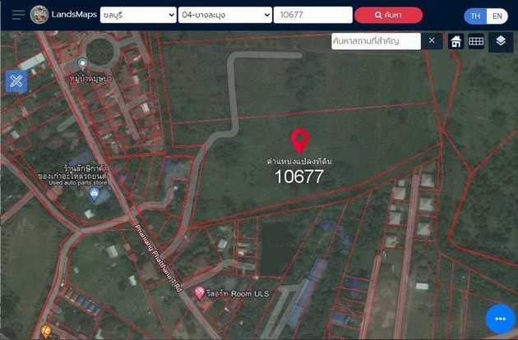The height and width of the screenshot is (340, 518).
Task: Select the used auto parts store marker
Action: (x=95, y=194)
